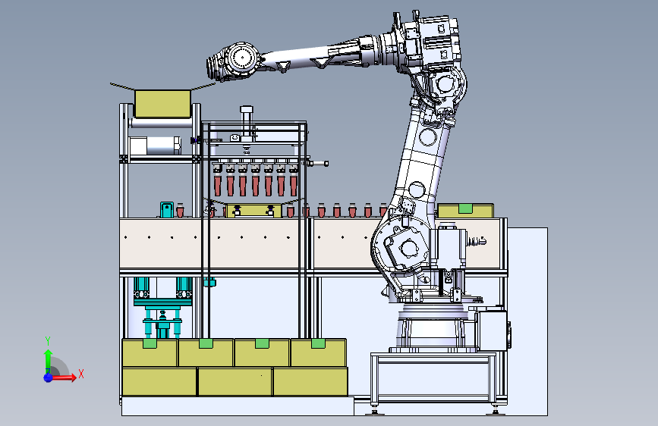Image resolution: width=658 pixels, height=426 pixels.
Task: Select the robot's wrist flange at arm tip
Action: (x=213, y=67)
